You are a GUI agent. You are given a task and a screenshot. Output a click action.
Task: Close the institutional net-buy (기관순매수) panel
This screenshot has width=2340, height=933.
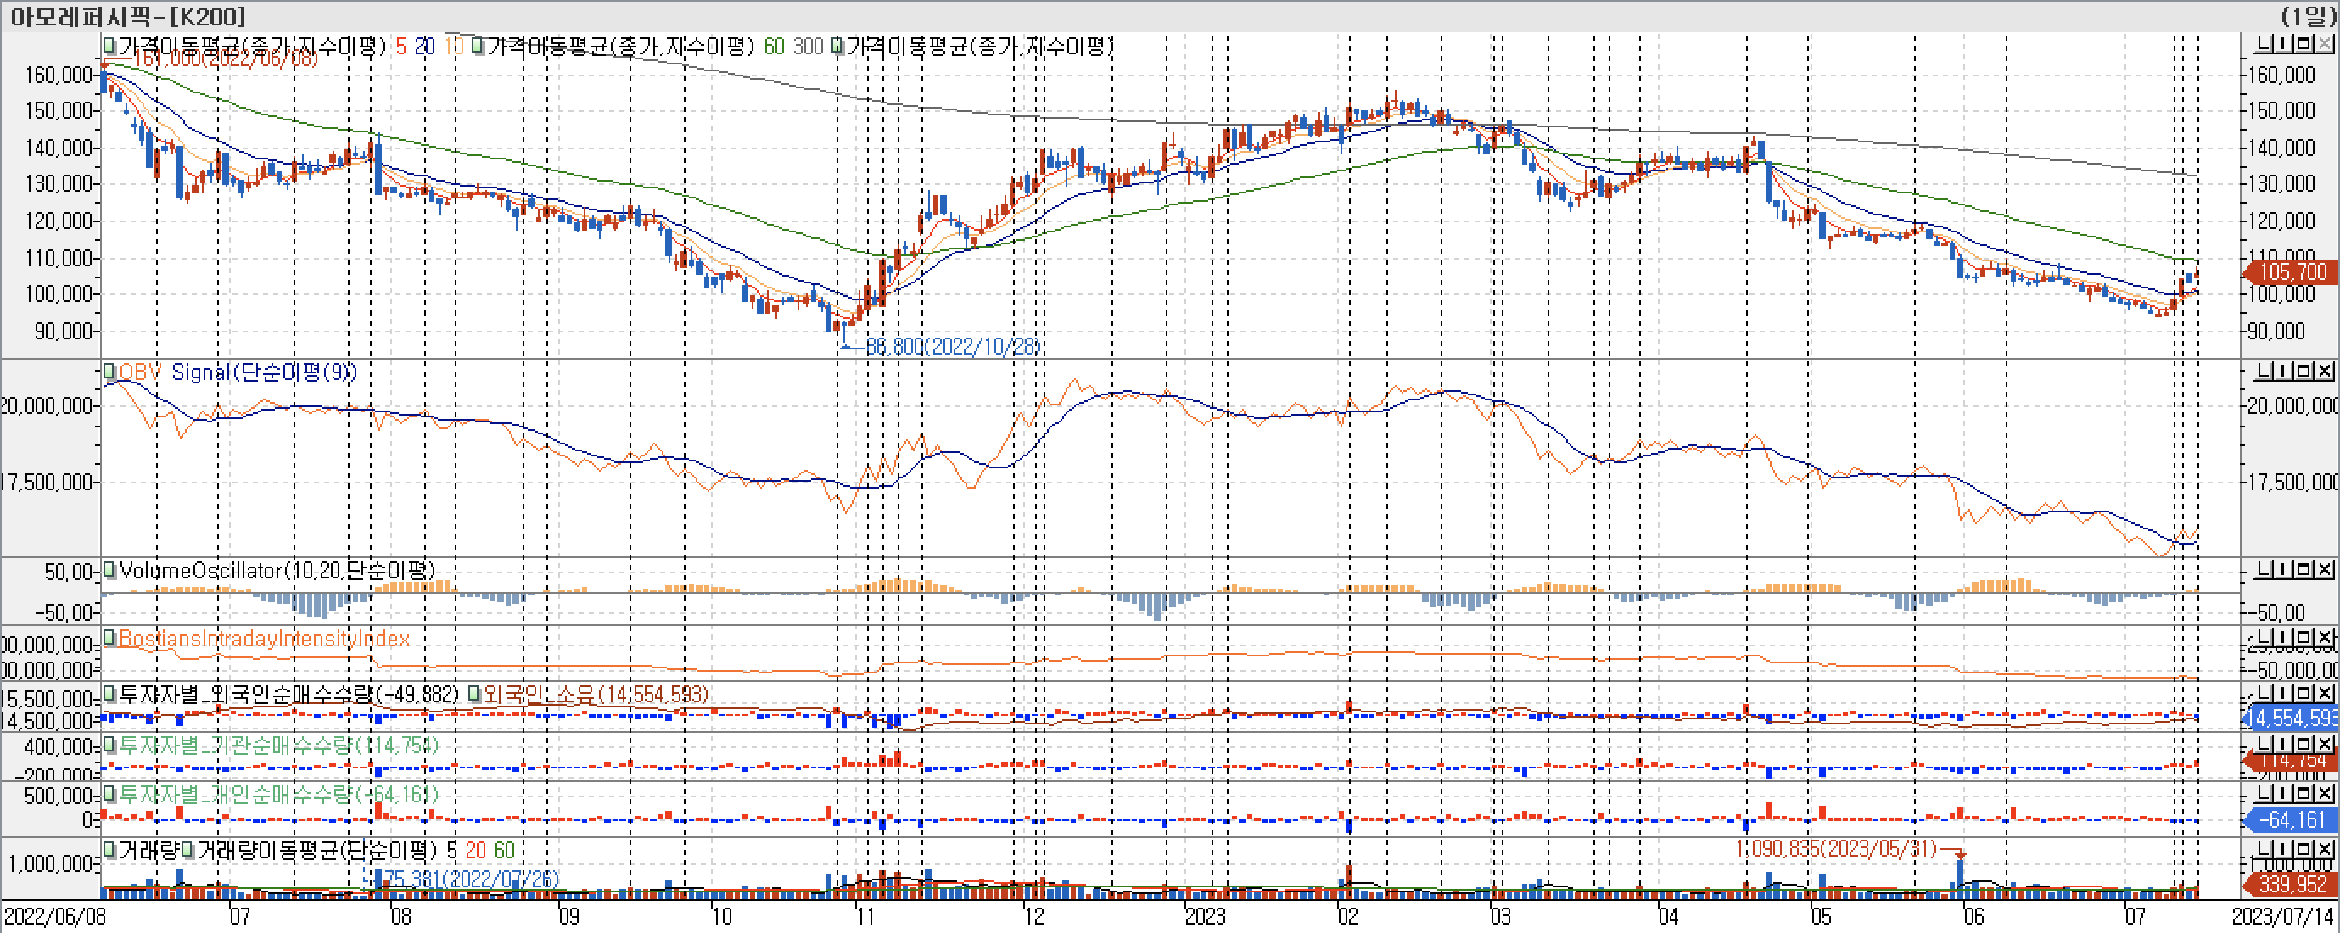2325,744
